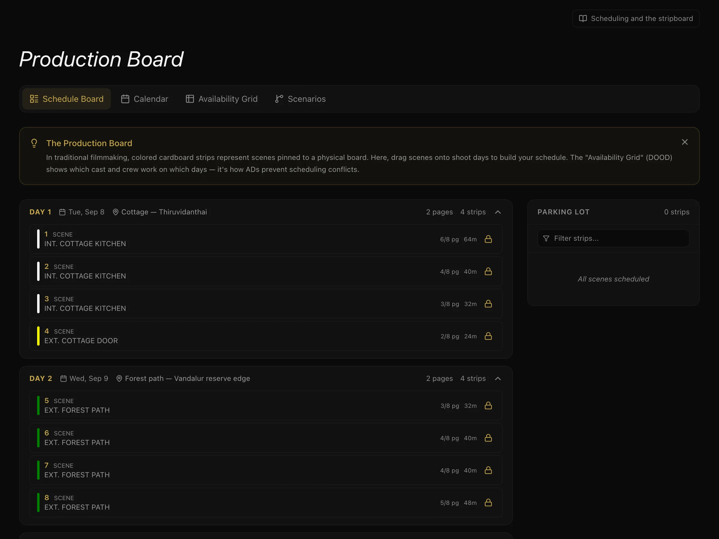Click lock icon for Scene 2 strip
Screen dimensions: 719x539
point(488,271)
